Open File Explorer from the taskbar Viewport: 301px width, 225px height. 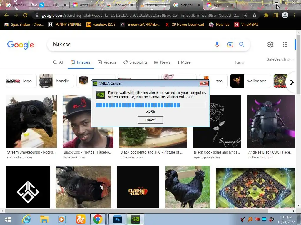tap(44, 219)
